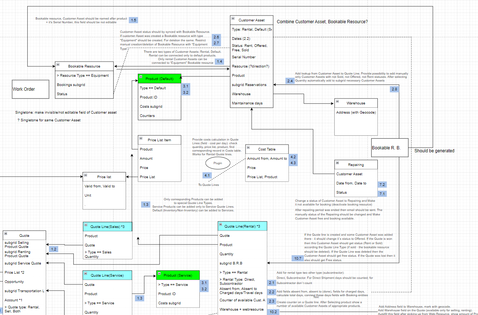Select 'Valid from, Valid to' row in Price list

tap(104, 186)
